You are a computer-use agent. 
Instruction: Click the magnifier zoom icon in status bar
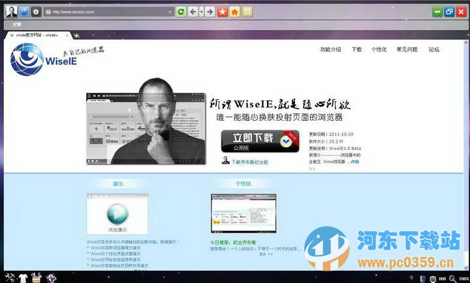pos(452,279)
